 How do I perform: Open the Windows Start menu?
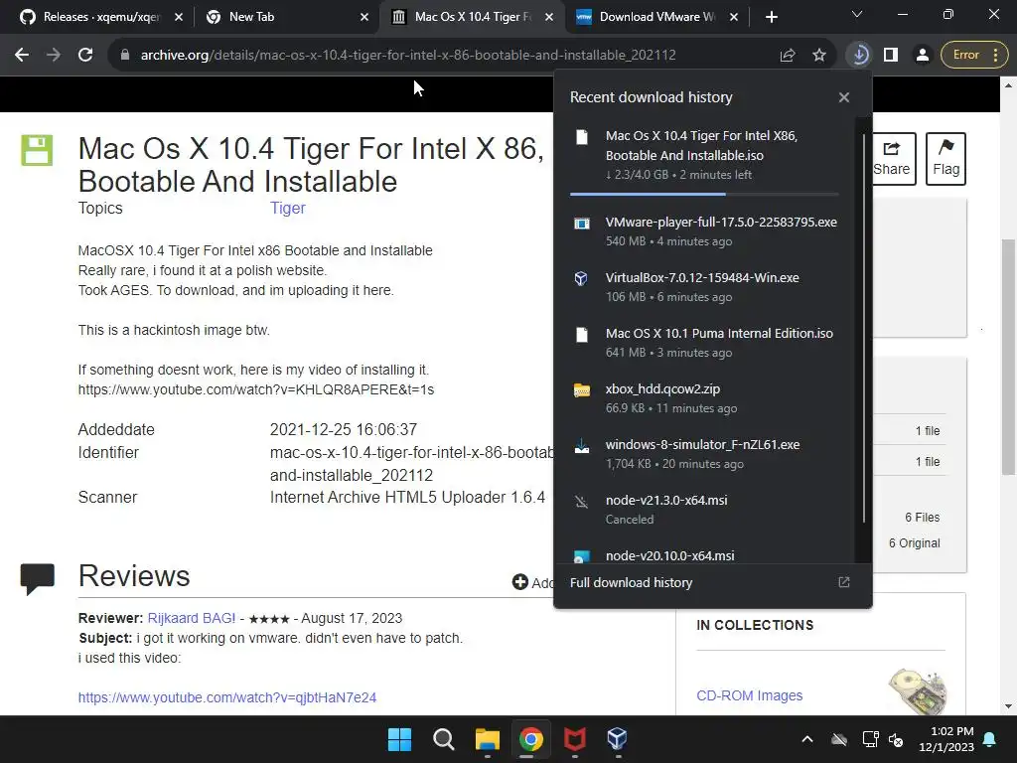coord(399,739)
